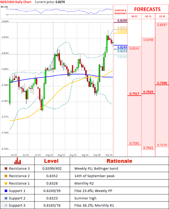
Task: Click the 0.8399 resistance level label
Action: coord(122,20)
